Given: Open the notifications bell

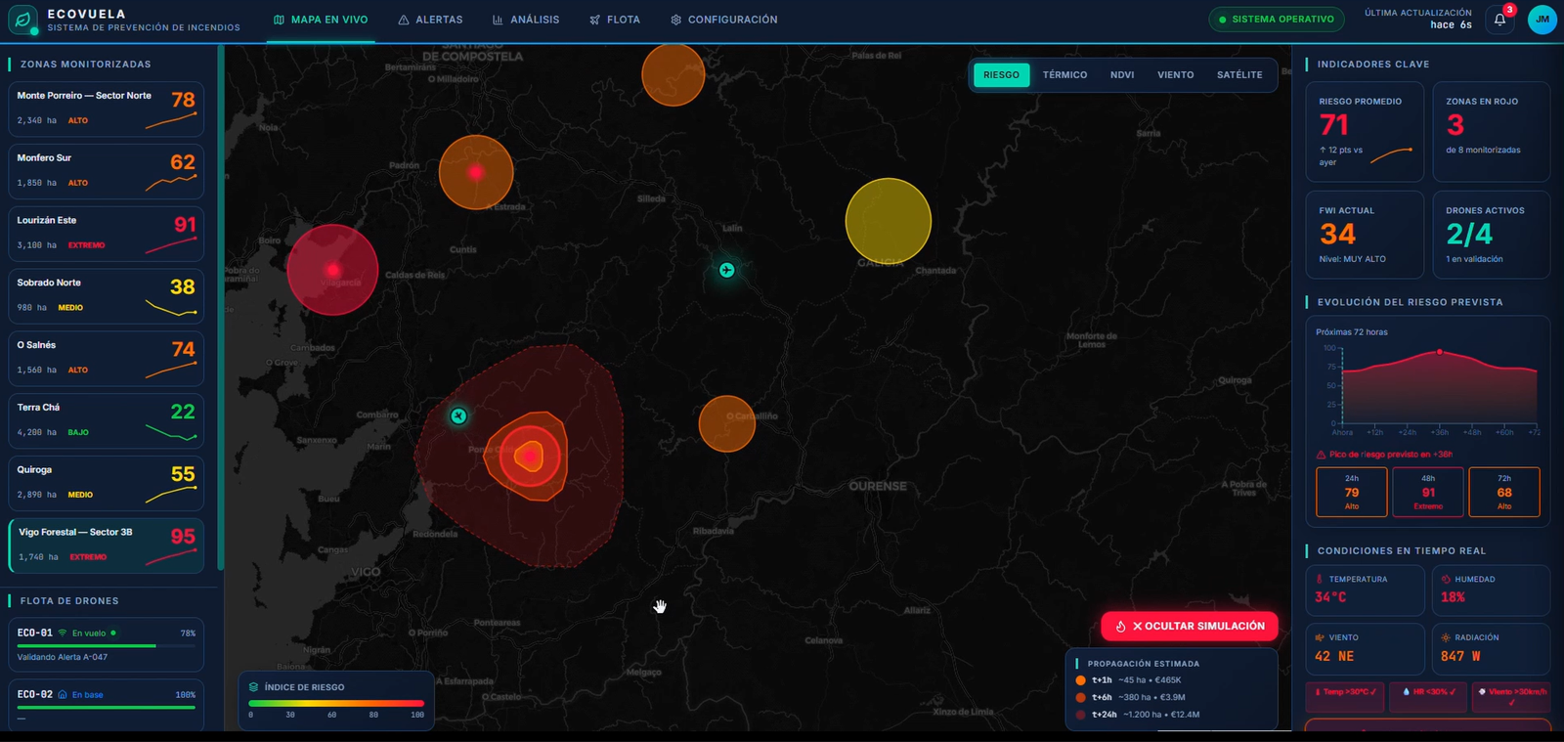Looking at the screenshot, I should pyautogui.click(x=1499, y=20).
